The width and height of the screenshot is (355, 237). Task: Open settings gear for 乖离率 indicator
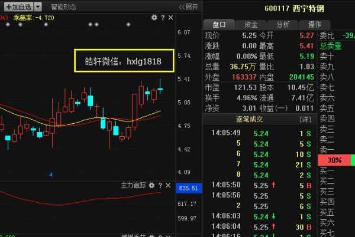(154, 18)
